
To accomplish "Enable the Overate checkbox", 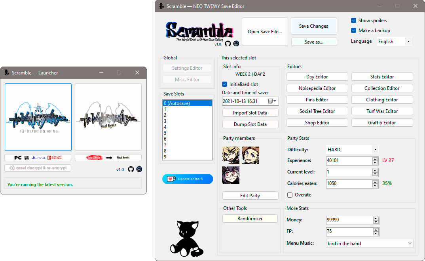I will point(290,195).
